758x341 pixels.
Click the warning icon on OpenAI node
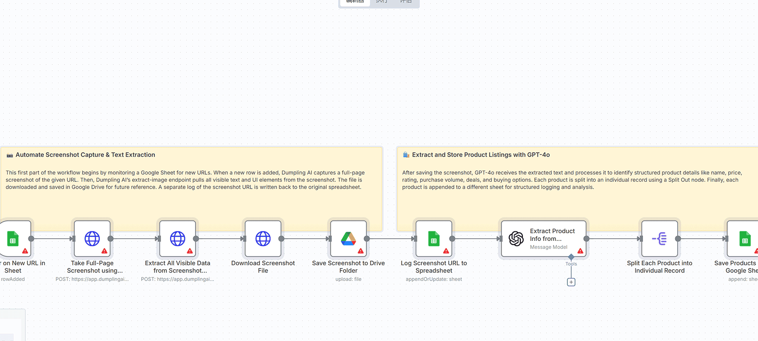(x=580, y=251)
